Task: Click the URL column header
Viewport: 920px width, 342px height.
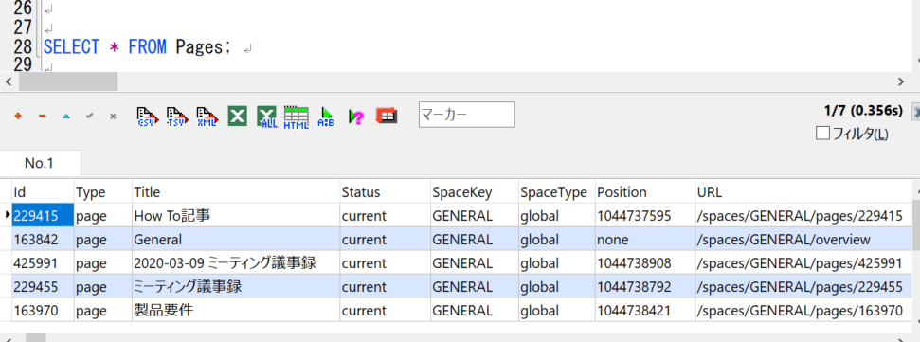Action: point(803,191)
